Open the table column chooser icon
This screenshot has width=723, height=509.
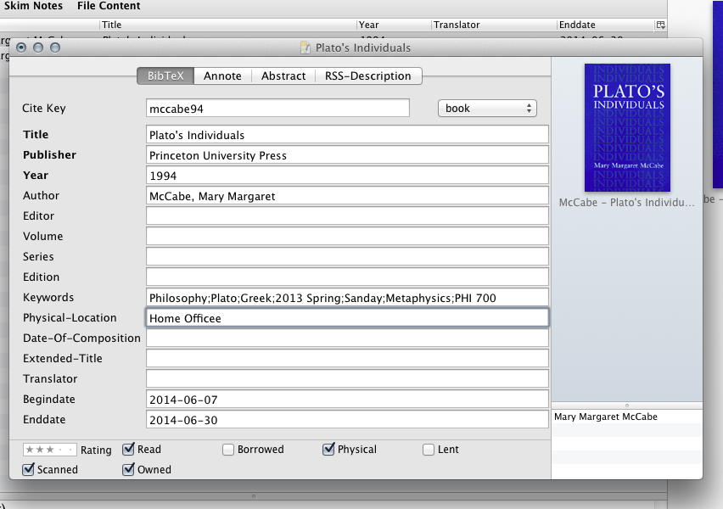pyautogui.click(x=660, y=25)
